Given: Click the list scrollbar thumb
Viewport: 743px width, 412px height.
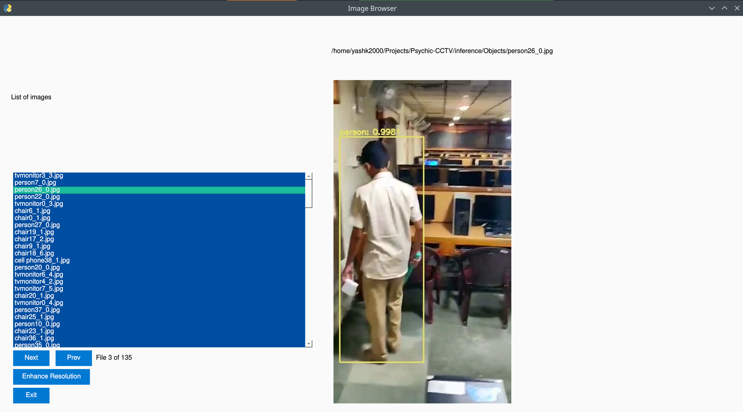Looking at the screenshot, I should tap(309, 193).
